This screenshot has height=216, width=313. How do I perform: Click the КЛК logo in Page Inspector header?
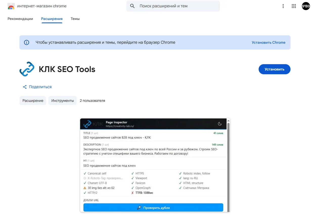[93, 124]
